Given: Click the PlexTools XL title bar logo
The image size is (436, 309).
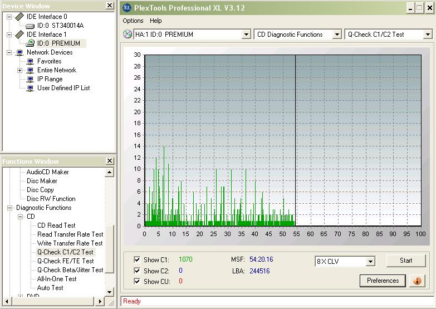Looking at the screenshot, I should click(127, 7).
